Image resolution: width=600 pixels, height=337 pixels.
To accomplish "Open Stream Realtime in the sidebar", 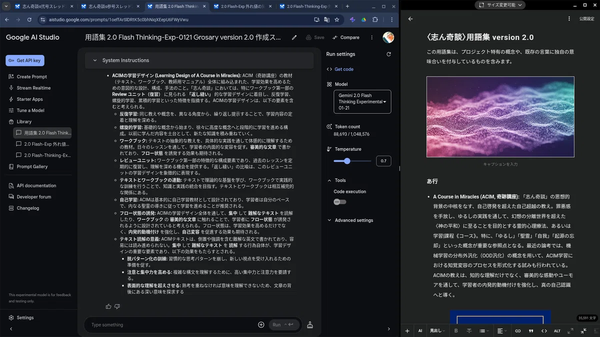I will coord(33,88).
